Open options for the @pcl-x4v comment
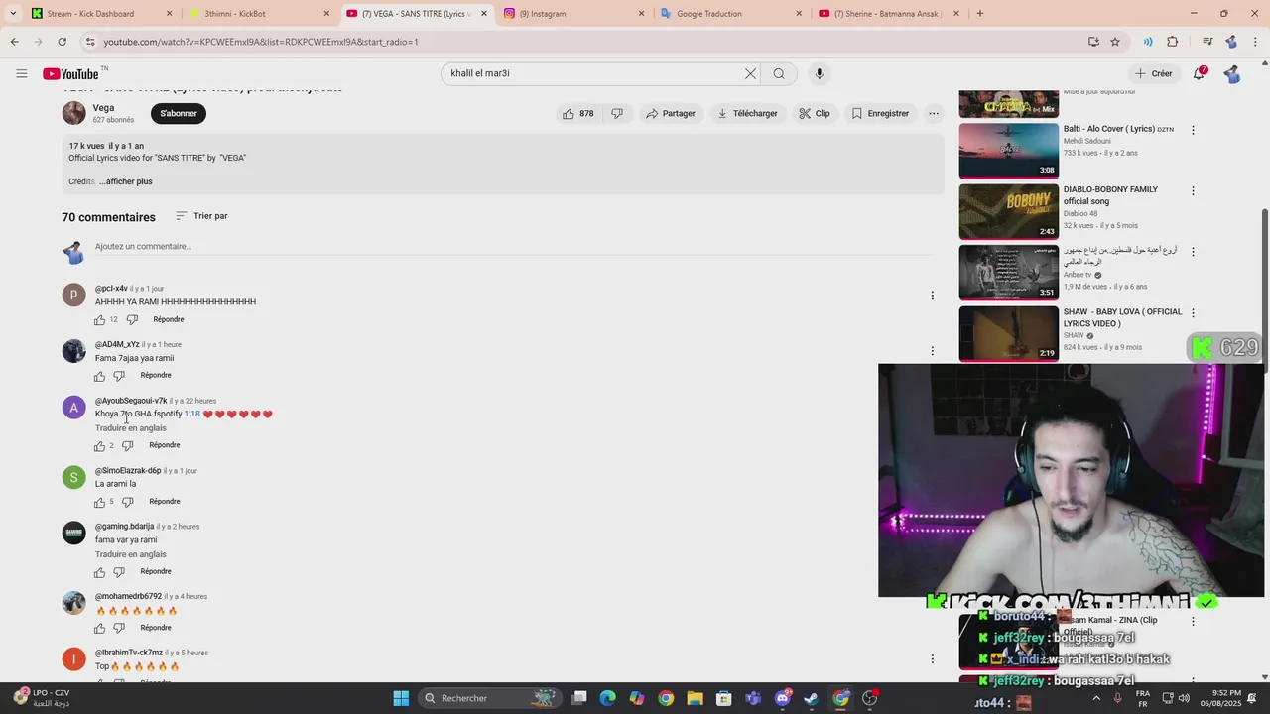Screen dimensions: 1270x714 point(932,296)
